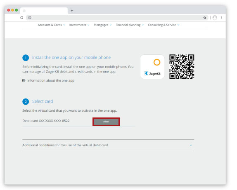Image resolution: width=237 pixels, height=190 pixels.
Task: Open the browser profile avatar
Action: point(215,18)
